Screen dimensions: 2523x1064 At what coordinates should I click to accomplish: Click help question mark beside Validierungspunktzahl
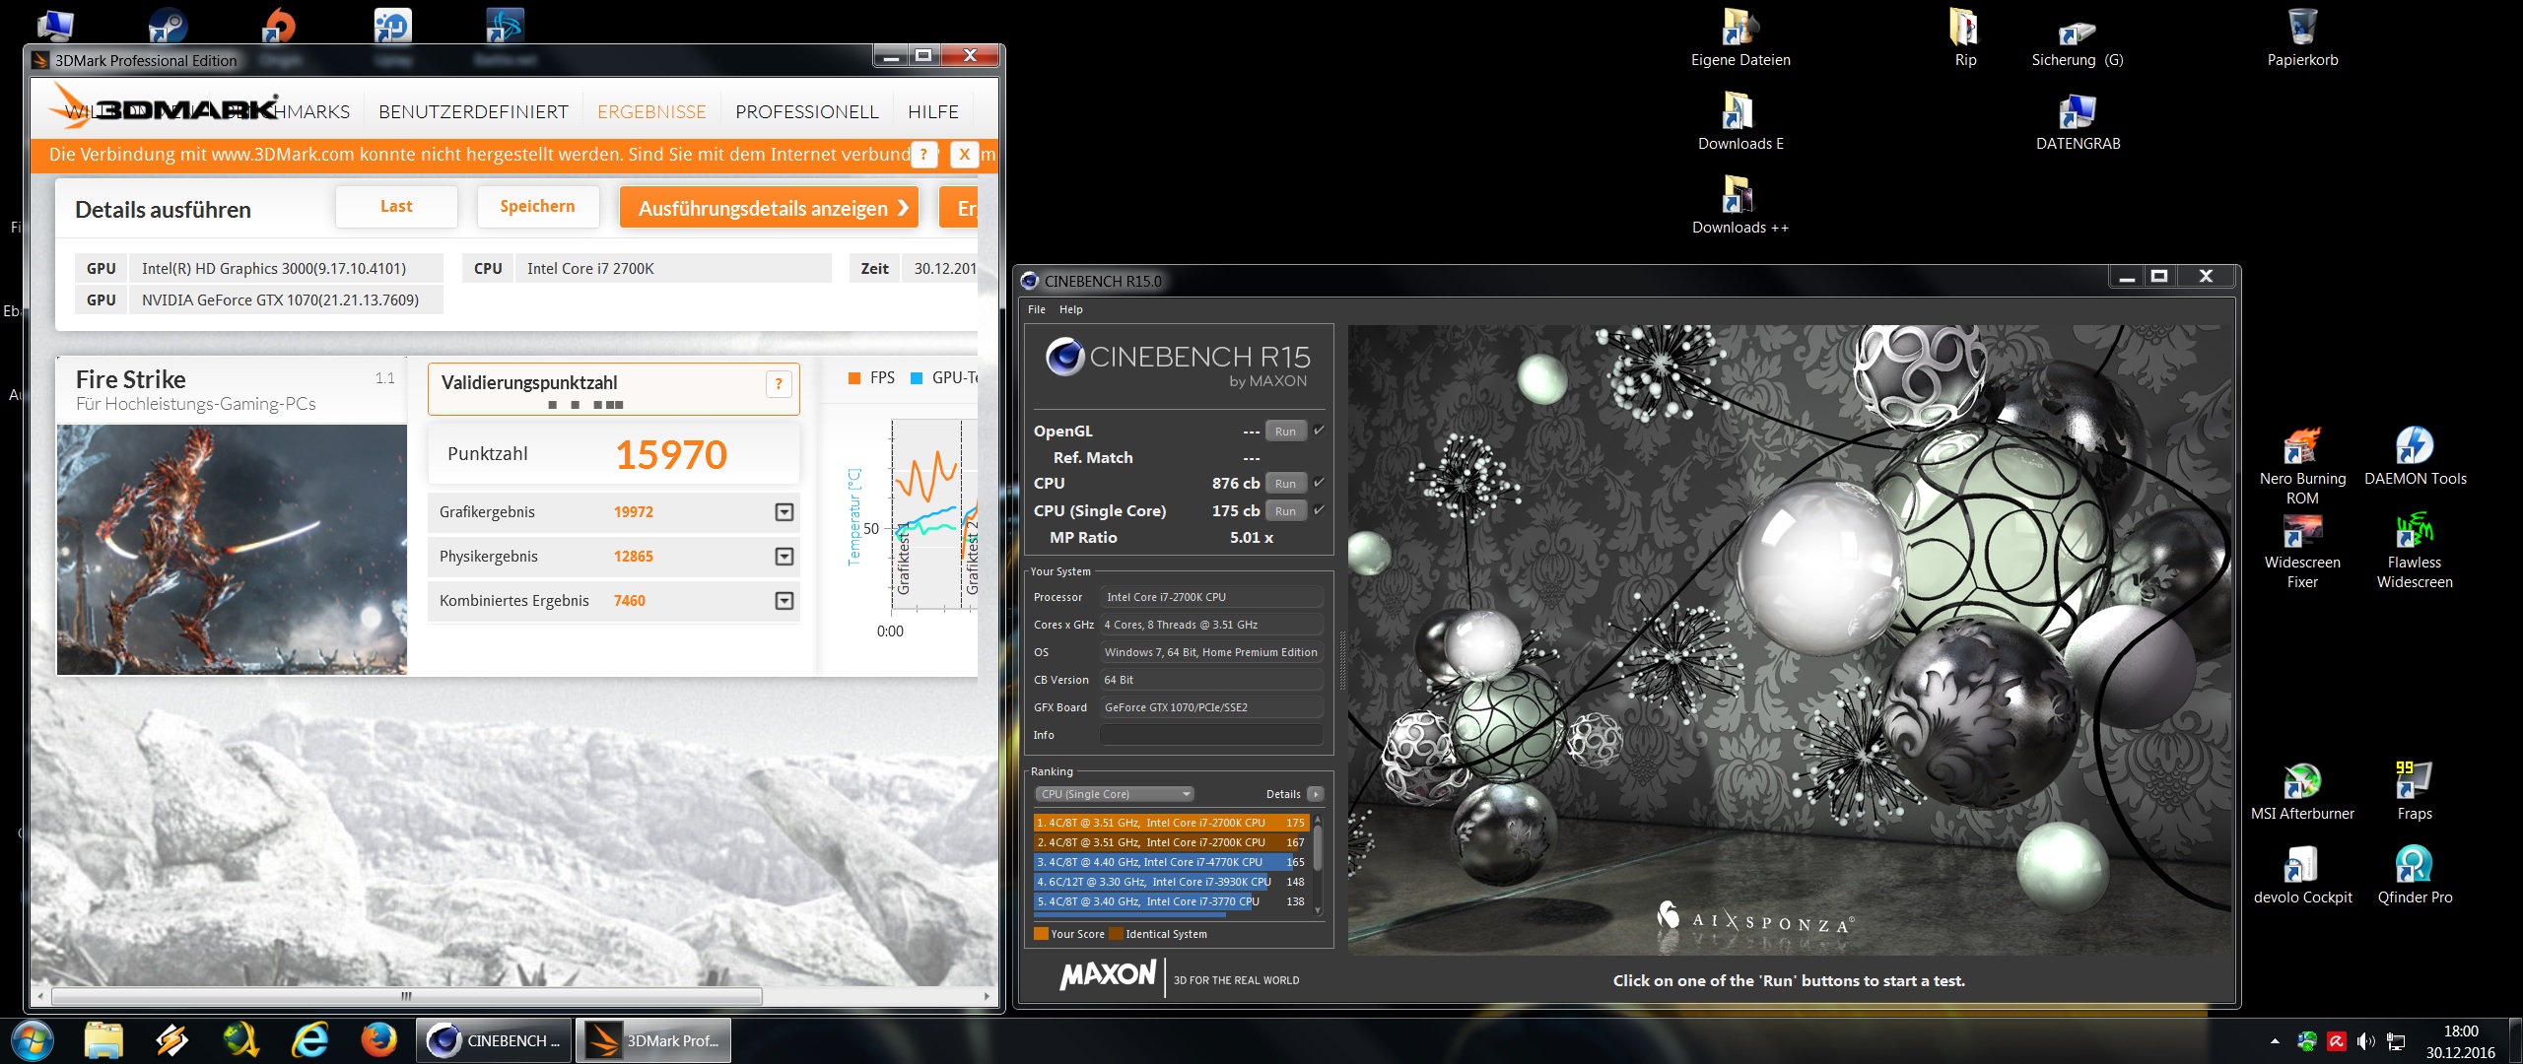coord(779,384)
